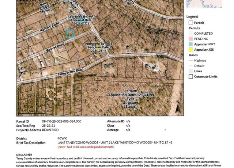Click 'Appraised By: MPT' map annotation
This screenshot has height=168, width=234.
coord(81,16)
